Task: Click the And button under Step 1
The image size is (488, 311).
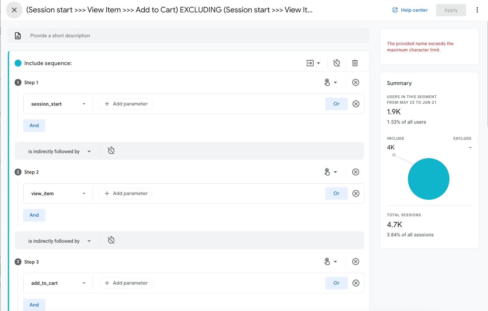Action: tap(34, 126)
